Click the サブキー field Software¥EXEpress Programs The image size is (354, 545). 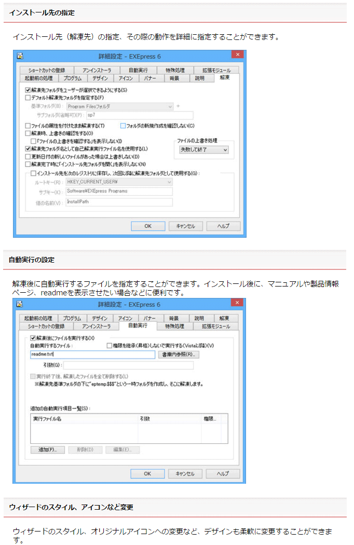pyautogui.click(x=119, y=191)
